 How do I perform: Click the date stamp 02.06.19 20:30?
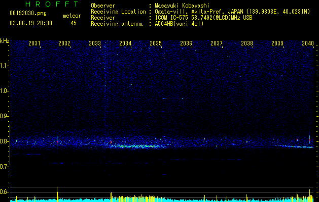(x=31, y=23)
